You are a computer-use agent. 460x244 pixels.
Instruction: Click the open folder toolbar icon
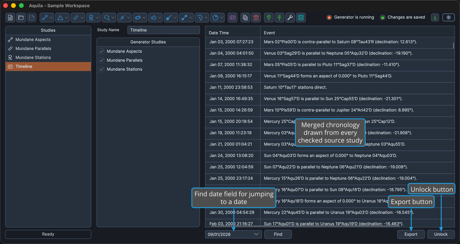coord(21,18)
